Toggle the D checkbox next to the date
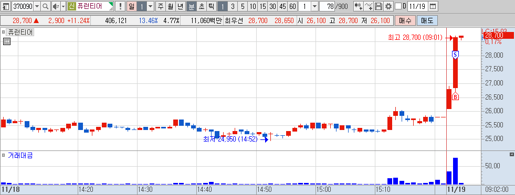 398,6
